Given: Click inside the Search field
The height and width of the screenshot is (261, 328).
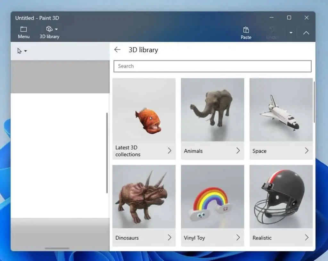Looking at the screenshot, I should pos(212,66).
